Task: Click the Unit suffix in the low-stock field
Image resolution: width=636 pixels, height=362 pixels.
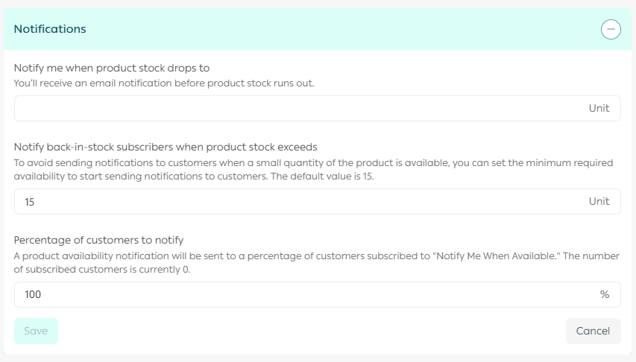Action: point(599,108)
